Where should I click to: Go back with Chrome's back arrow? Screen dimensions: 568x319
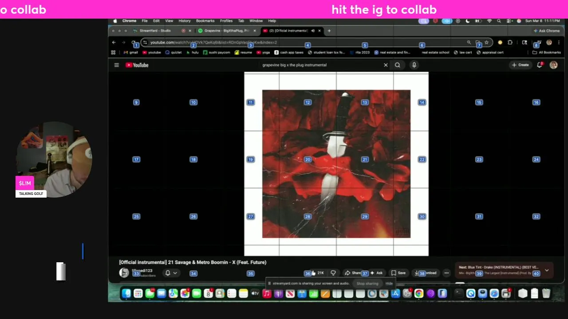click(114, 43)
